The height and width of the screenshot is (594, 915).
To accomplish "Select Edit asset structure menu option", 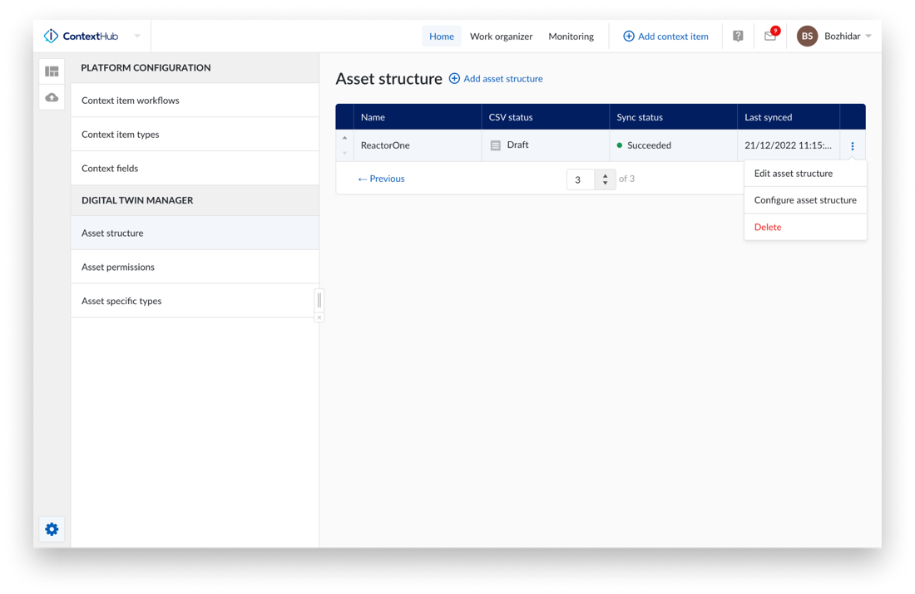I will point(793,174).
